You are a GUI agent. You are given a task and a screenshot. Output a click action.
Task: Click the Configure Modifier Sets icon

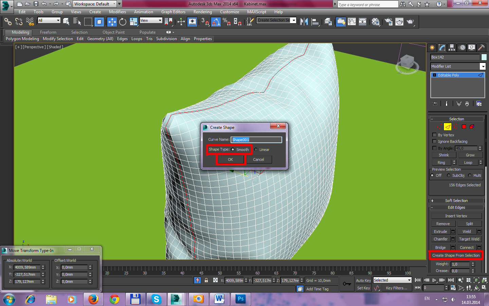pyautogui.click(x=479, y=104)
